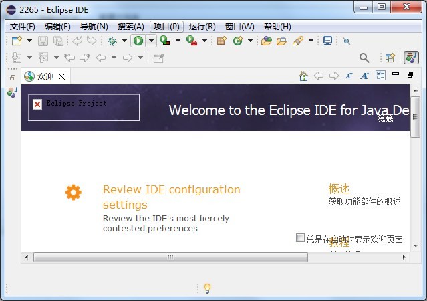Screen dimensions: 427x301
Task: Click the lightbulb tip icon in status bar
Action: click(x=208, y=288)
